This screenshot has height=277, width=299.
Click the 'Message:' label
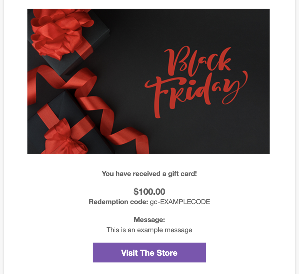pyautogui.click(x=149, y=219)
